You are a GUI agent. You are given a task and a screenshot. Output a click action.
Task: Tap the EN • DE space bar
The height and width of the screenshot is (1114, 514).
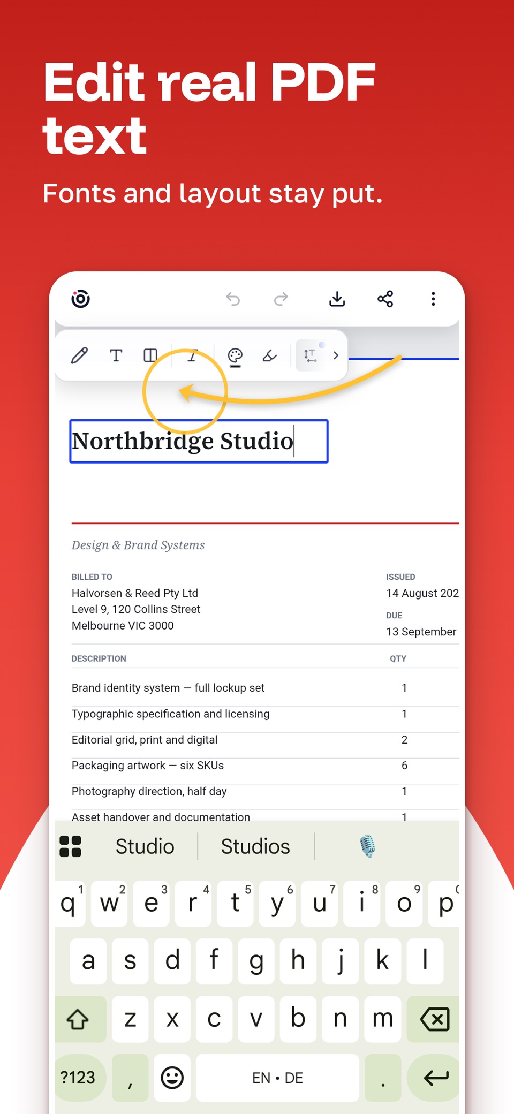[x=277, y=1077]
